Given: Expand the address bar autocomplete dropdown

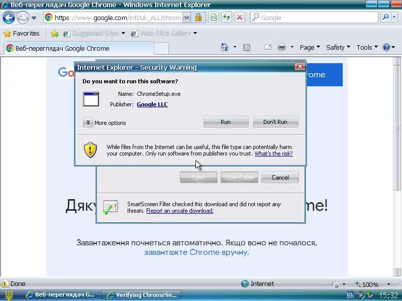Looking at the screenshot, I should 186,18.
